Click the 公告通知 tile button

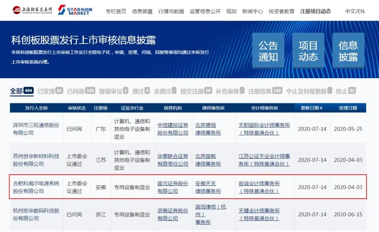click(268, 50)
